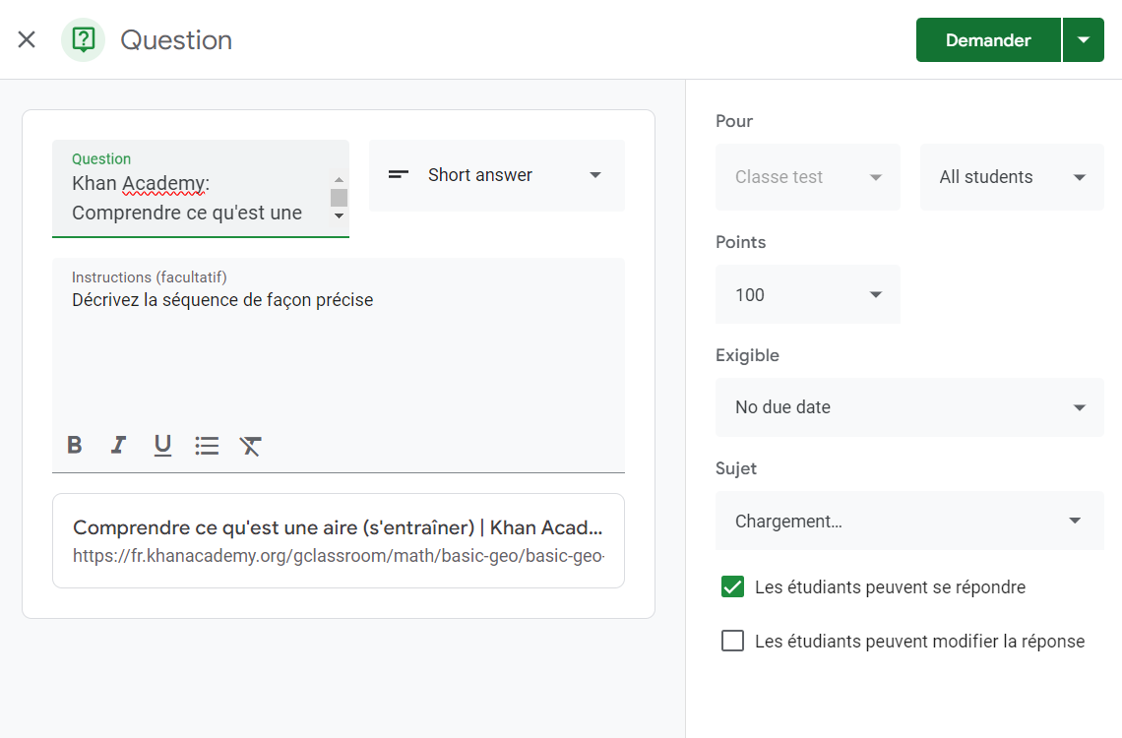This screenshot has width=1122, height=738.
Task: Open the Points dropdown showing 100
Action: (808, 294)
